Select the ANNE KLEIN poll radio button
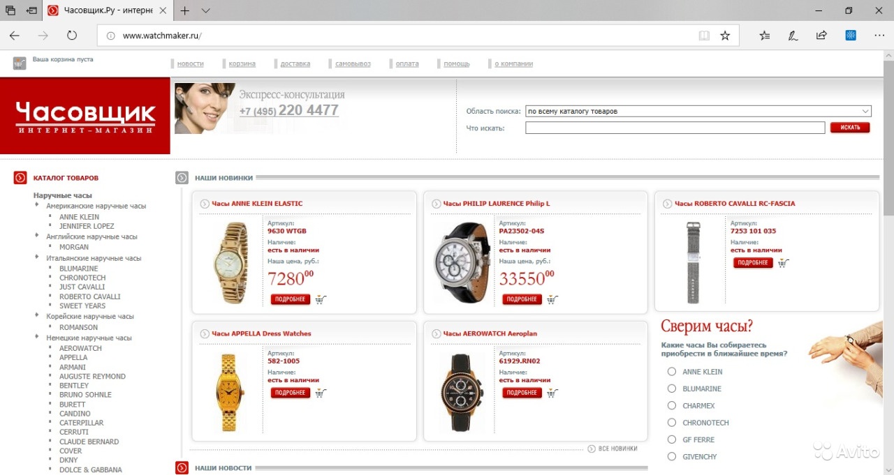The height and width of the screenshot is (475, 894). [672, 372]
